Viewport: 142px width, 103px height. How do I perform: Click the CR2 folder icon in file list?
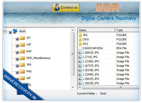80,44
